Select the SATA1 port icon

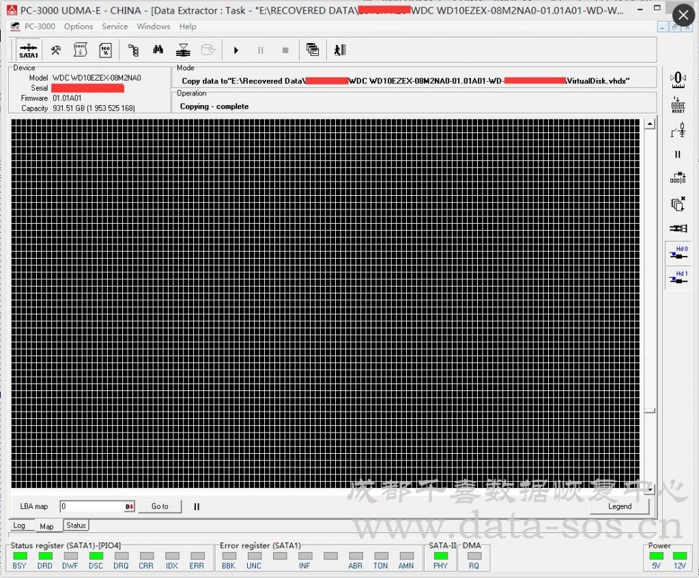click(x=27, y=50)
